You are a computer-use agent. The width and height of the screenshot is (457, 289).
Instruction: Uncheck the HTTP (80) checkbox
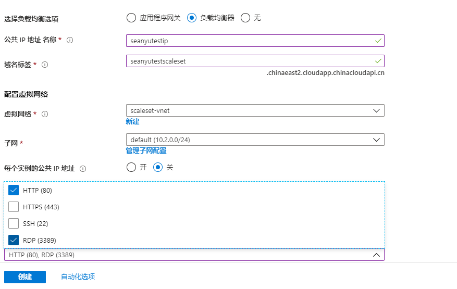point(14,190)
